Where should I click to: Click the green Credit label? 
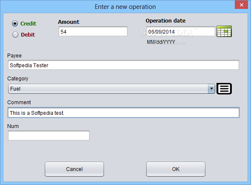[28, 24]
